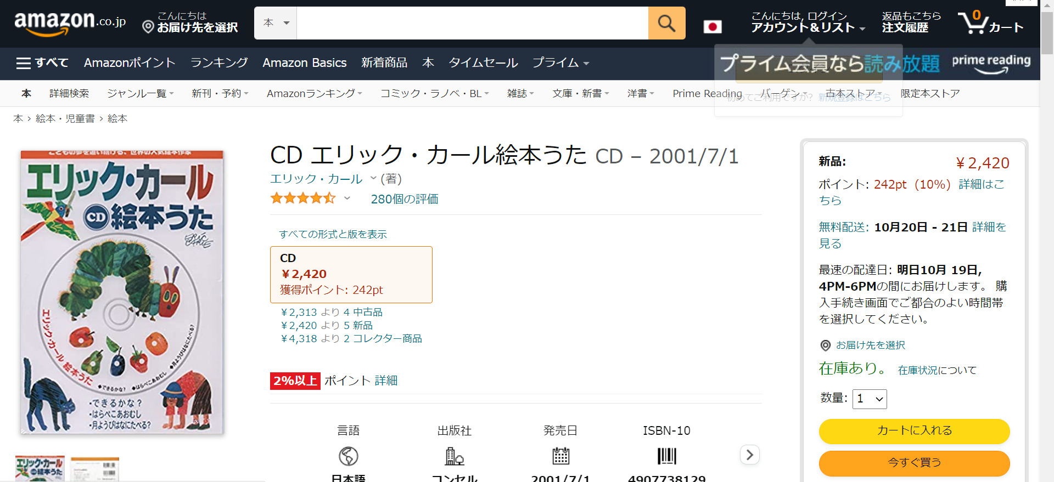The height and width of the screenshot is (482, 1054).
Task: Click the search magnifier button
Action: [x=666, y=23]
